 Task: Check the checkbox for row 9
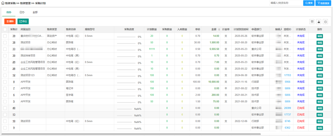(x=5, y=128)
